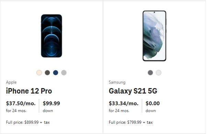Click the $33.34/mo. monthly price

coord(124,103)
